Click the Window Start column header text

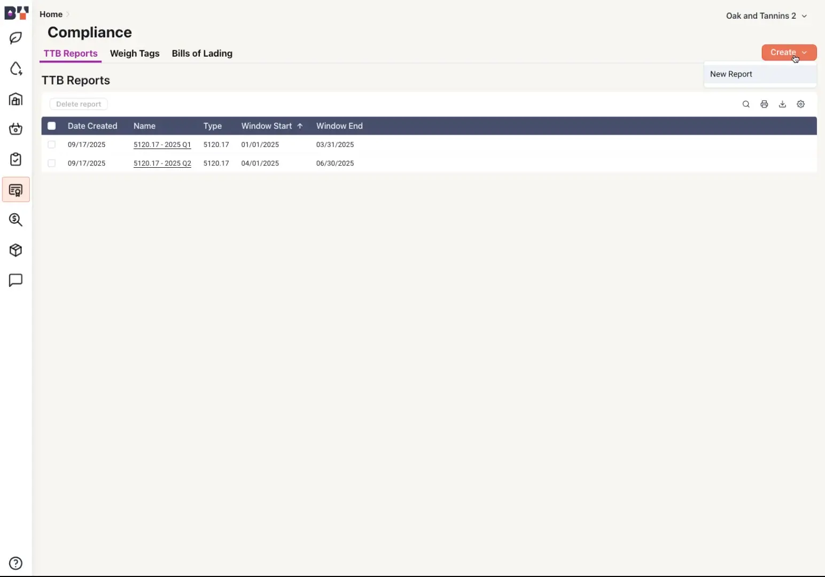267,126
